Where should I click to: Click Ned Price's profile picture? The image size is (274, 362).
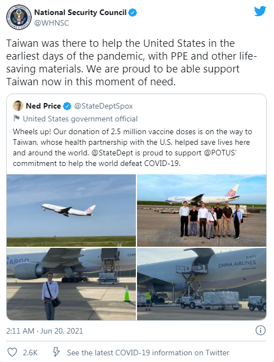(18, 106)
